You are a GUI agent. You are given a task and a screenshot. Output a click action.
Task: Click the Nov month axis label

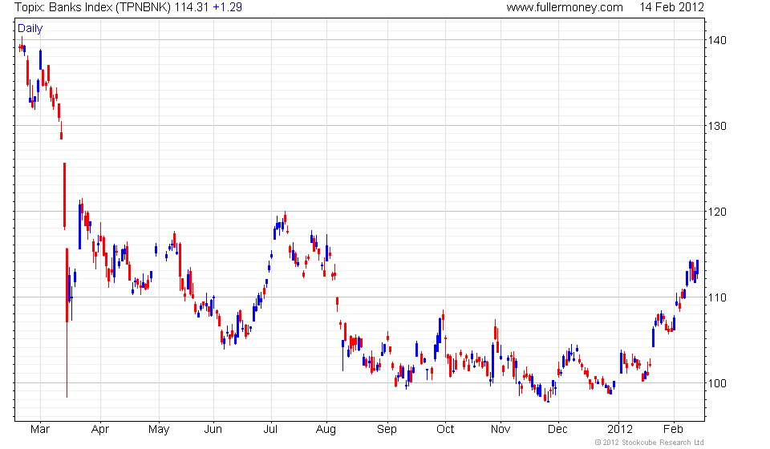click(x=500, y=430)
